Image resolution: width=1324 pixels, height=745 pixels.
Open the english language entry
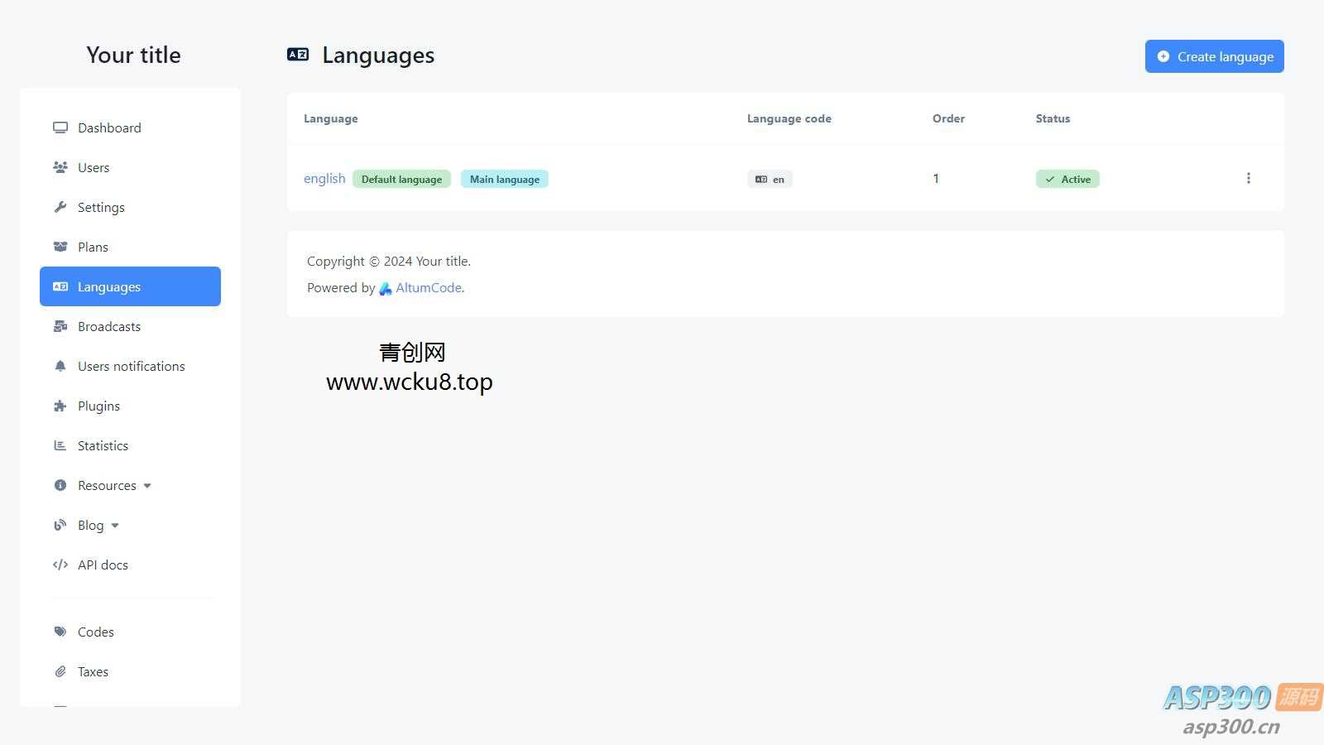tap(324, 178)
